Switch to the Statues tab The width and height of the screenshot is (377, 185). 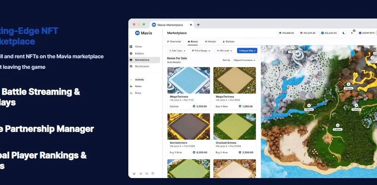pyautogui.click(x=229, y=42)
